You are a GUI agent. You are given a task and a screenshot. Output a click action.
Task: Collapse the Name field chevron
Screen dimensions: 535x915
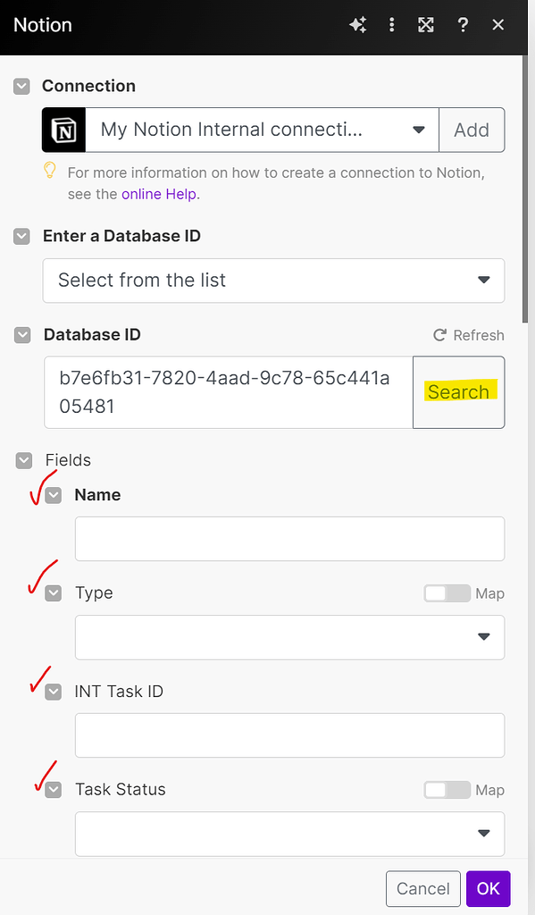pos(53,494)
